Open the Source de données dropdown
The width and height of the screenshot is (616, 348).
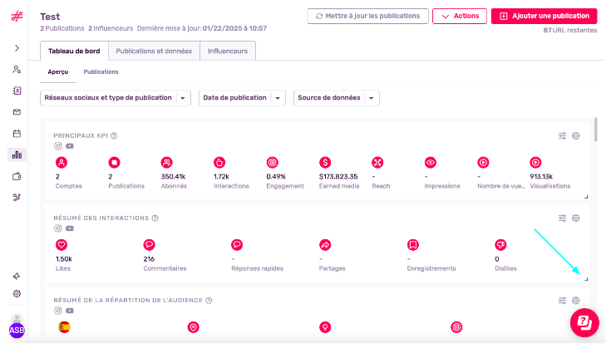tap(337, 98)
